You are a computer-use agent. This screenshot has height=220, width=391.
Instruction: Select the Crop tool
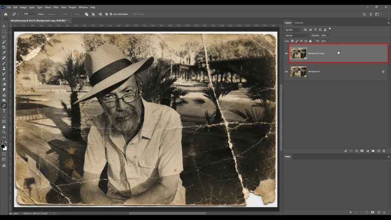4,47
